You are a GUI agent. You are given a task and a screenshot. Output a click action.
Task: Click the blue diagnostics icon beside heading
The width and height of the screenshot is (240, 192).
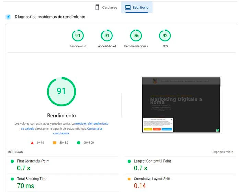(8, 17)
